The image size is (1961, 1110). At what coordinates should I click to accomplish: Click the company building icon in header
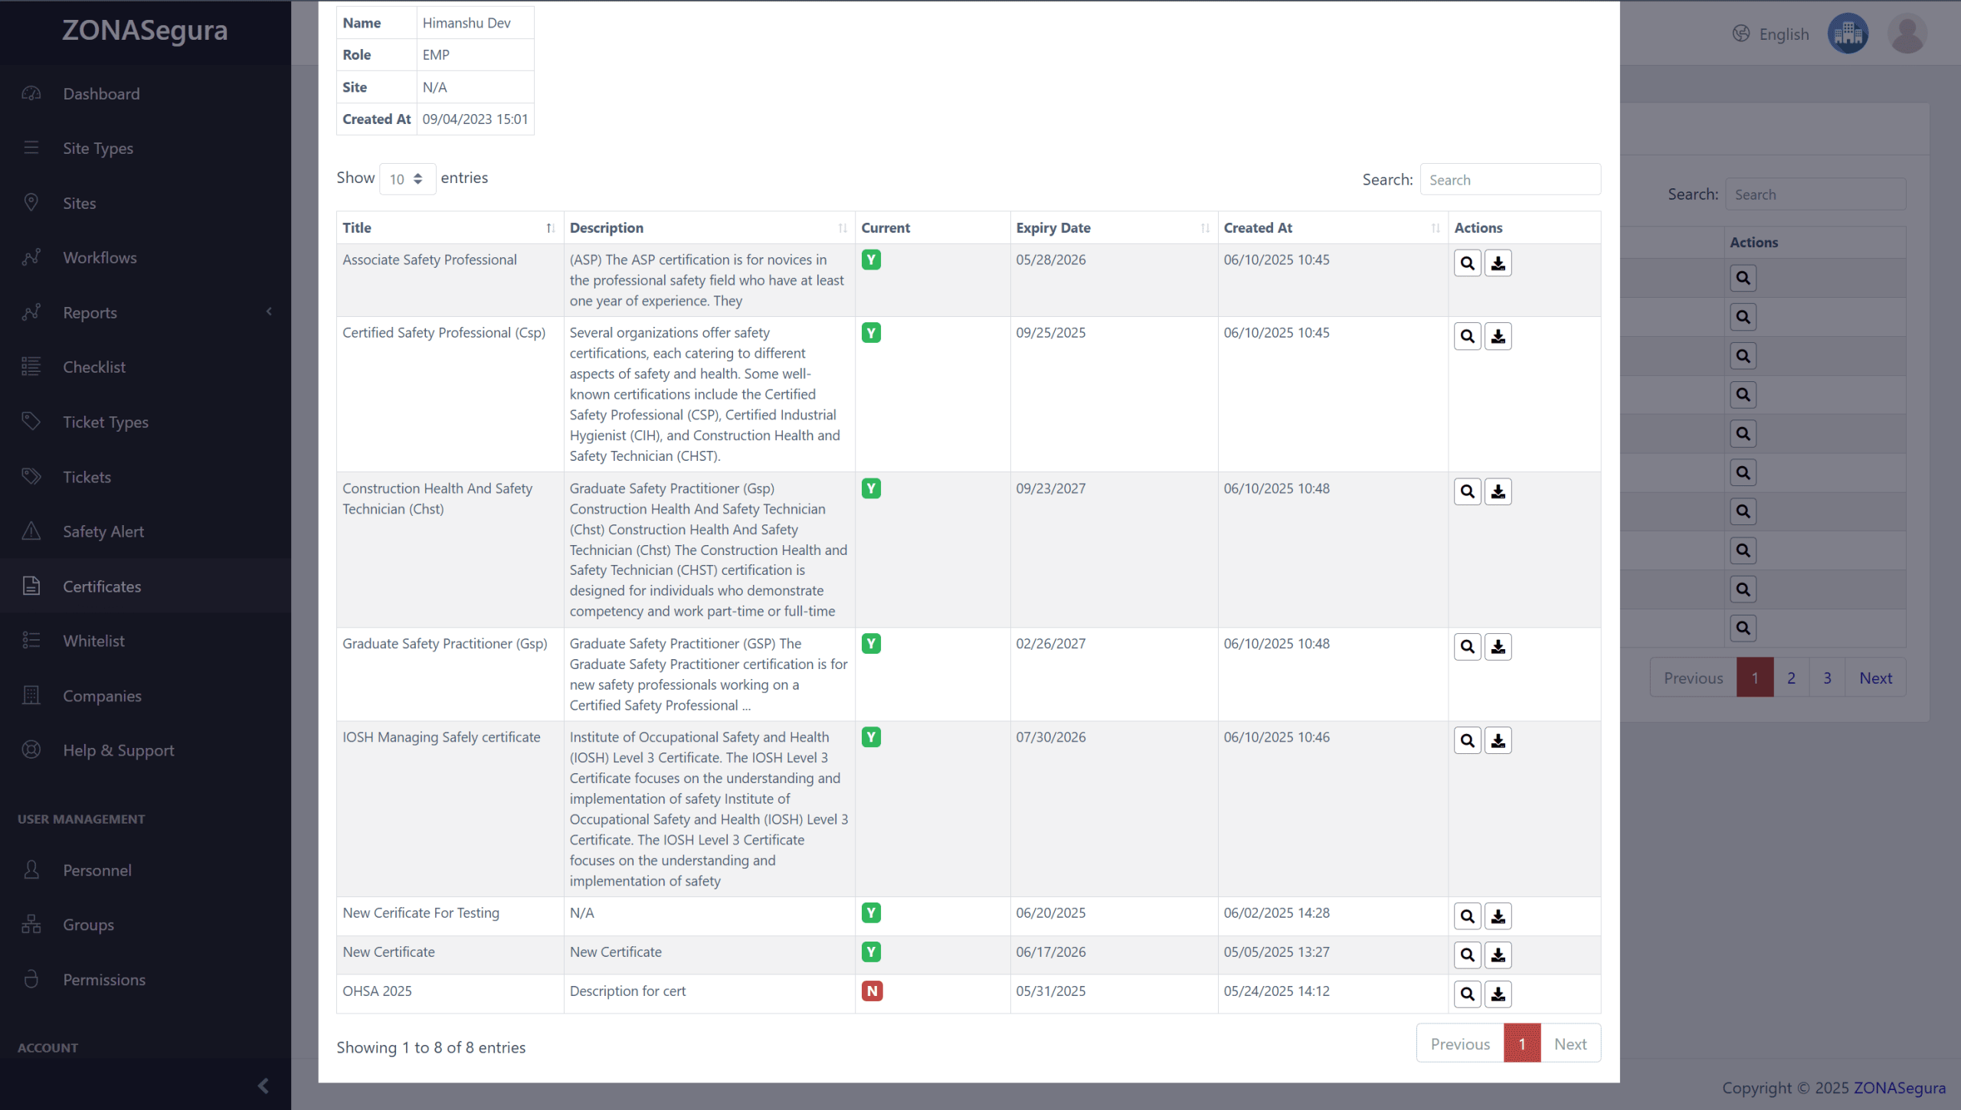point(1848,34)
